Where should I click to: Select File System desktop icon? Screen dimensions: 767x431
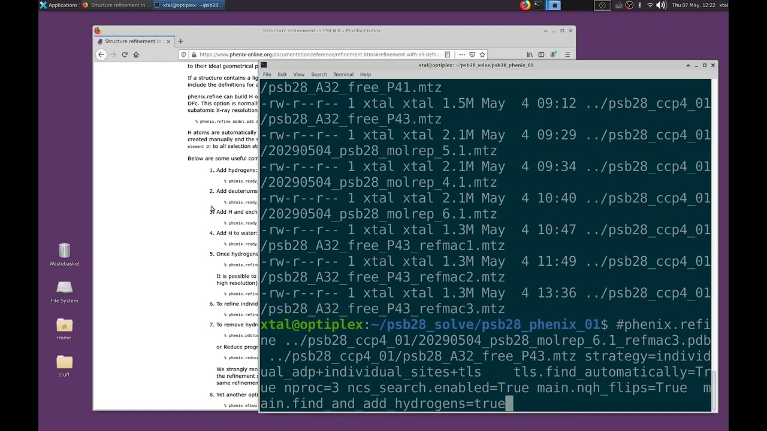(64, 292)
